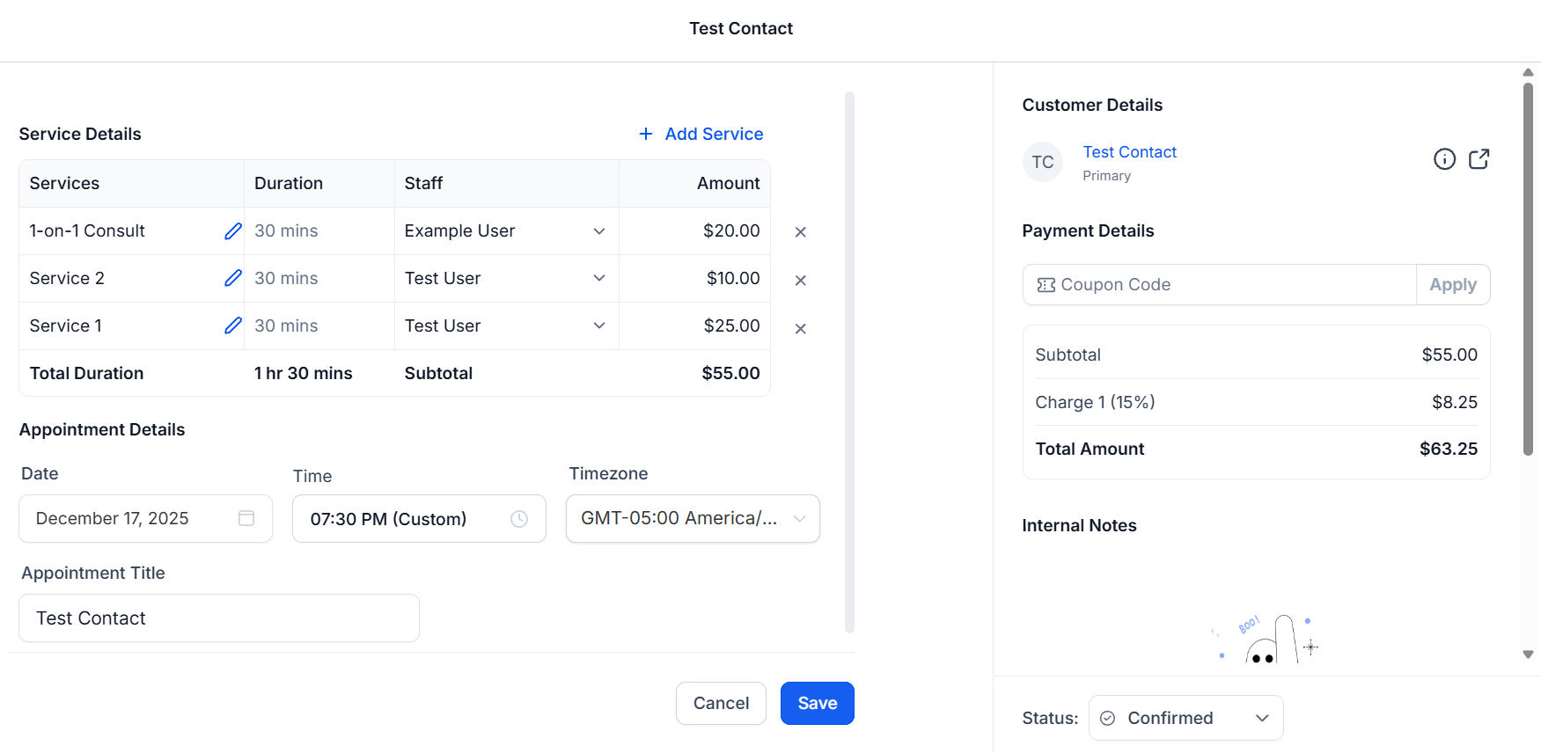Click the ghost illustration in Internal Notes

[x=1266, y=639]
